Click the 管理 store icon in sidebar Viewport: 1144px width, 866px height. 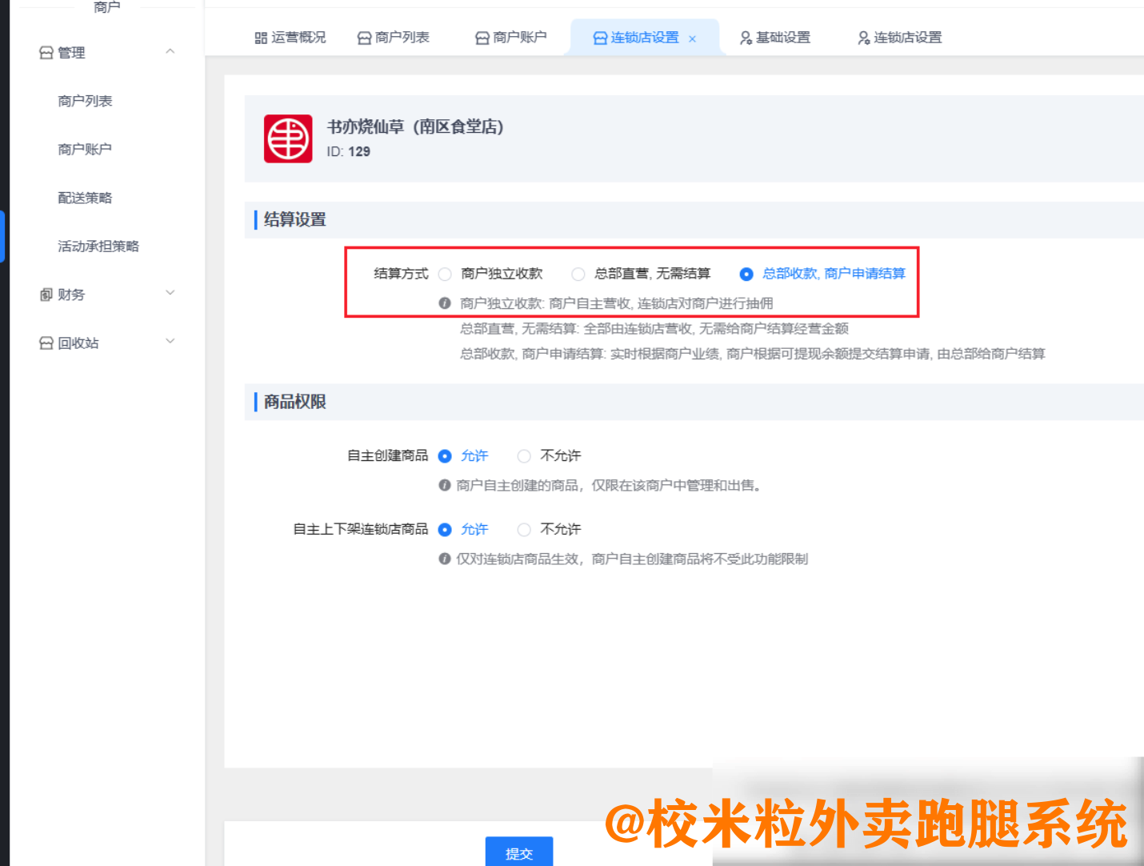tap(46, 53)
